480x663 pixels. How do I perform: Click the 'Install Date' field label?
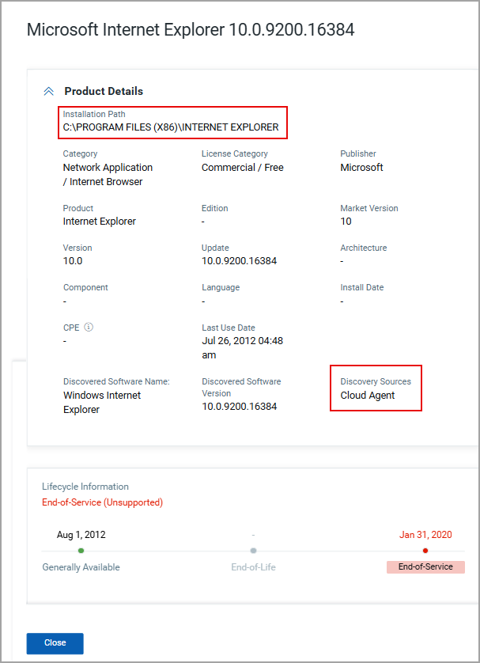pyautogui.click(x=362, y=287)
